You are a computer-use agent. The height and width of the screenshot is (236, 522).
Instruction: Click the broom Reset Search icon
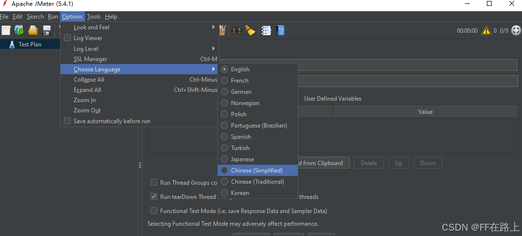(250, 30)
